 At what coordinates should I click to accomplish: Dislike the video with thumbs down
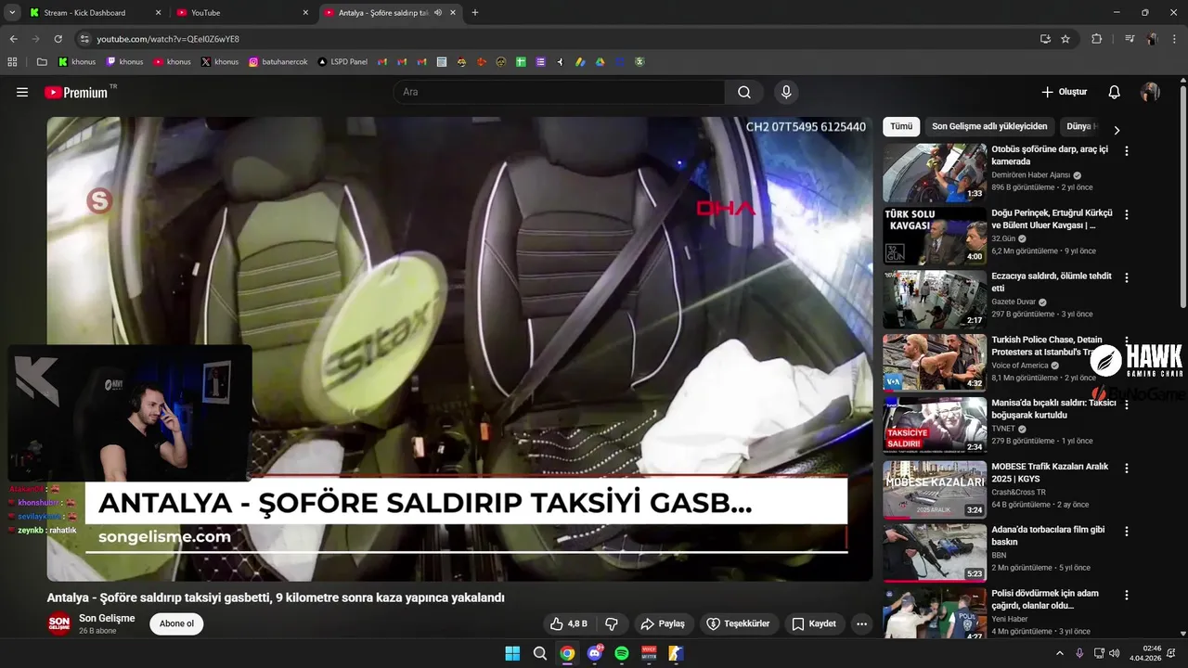pyautogui.click(x=612, y=623)
